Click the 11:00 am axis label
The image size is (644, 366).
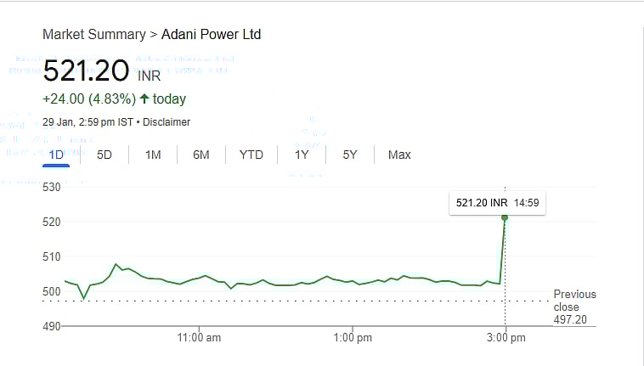click(x=200, y=338)
